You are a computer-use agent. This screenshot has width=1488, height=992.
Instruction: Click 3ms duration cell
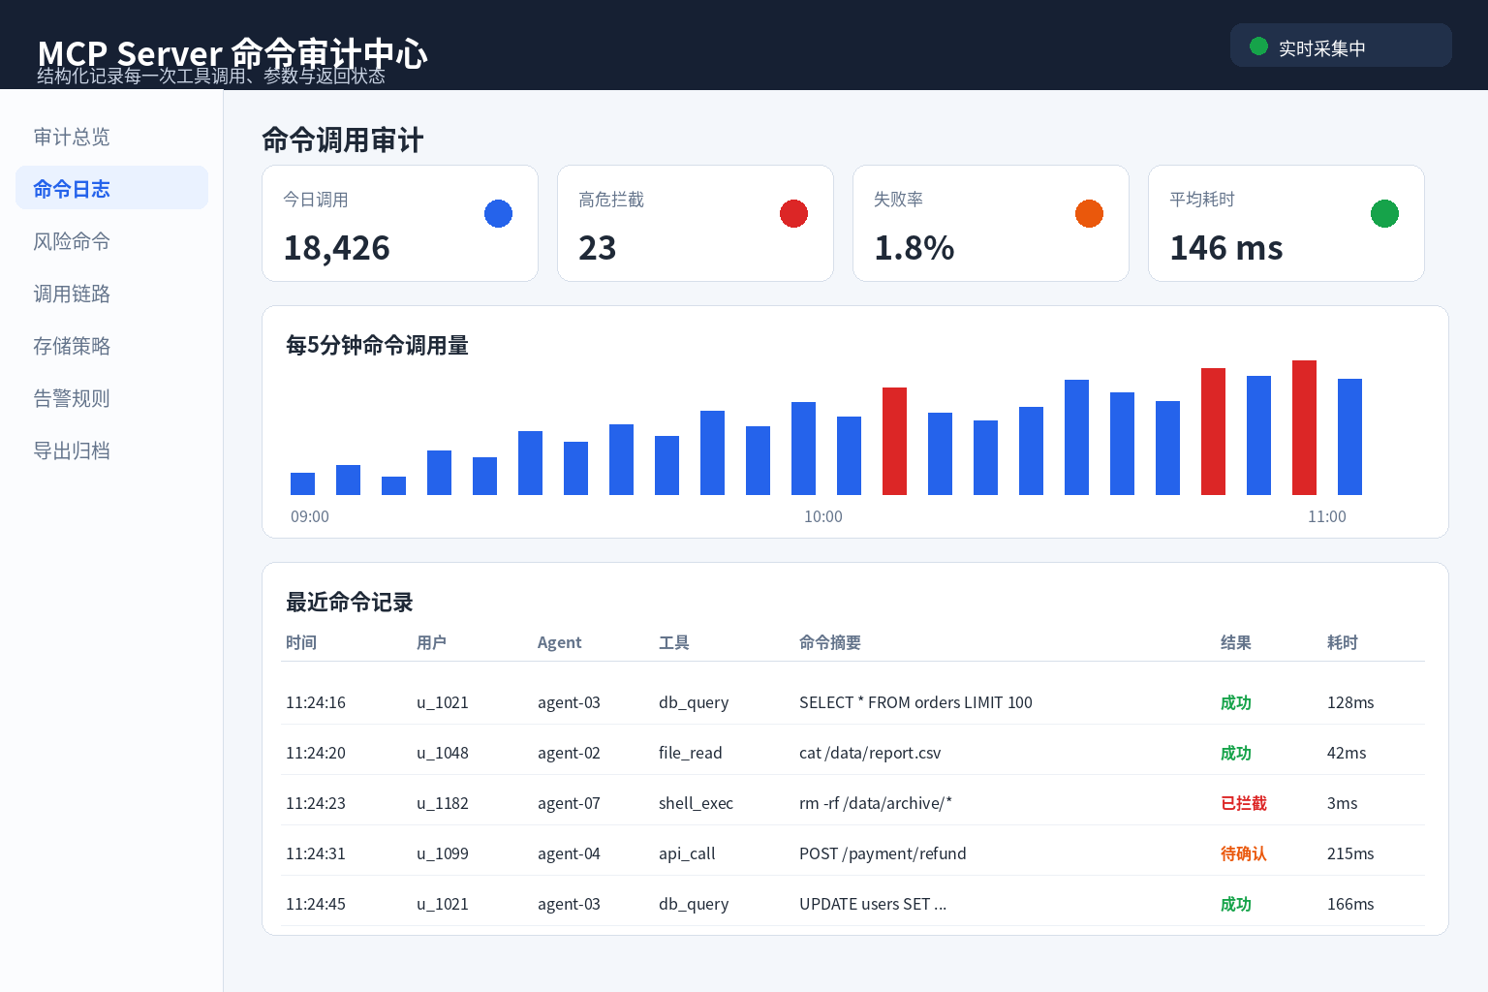(x=1342, y=803)
